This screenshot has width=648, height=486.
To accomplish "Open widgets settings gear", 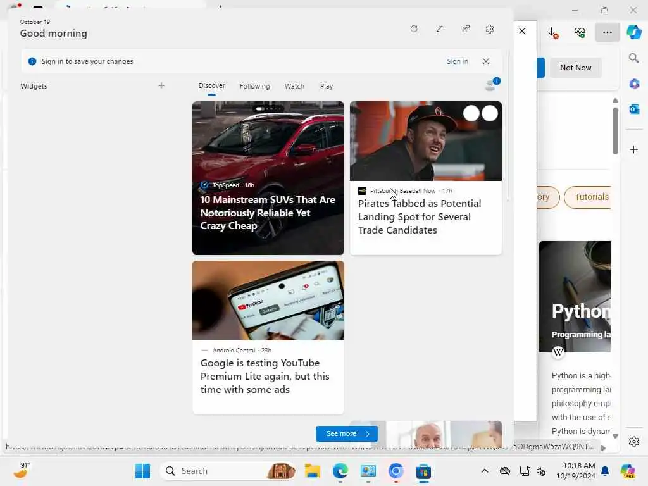I will [490, 29].
